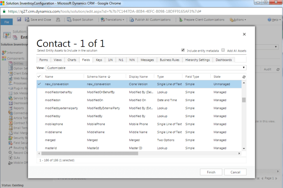Toggle the select-all checkmark in grid header
Viewport: 283px width, 188px height.
[x=39, y=76]
